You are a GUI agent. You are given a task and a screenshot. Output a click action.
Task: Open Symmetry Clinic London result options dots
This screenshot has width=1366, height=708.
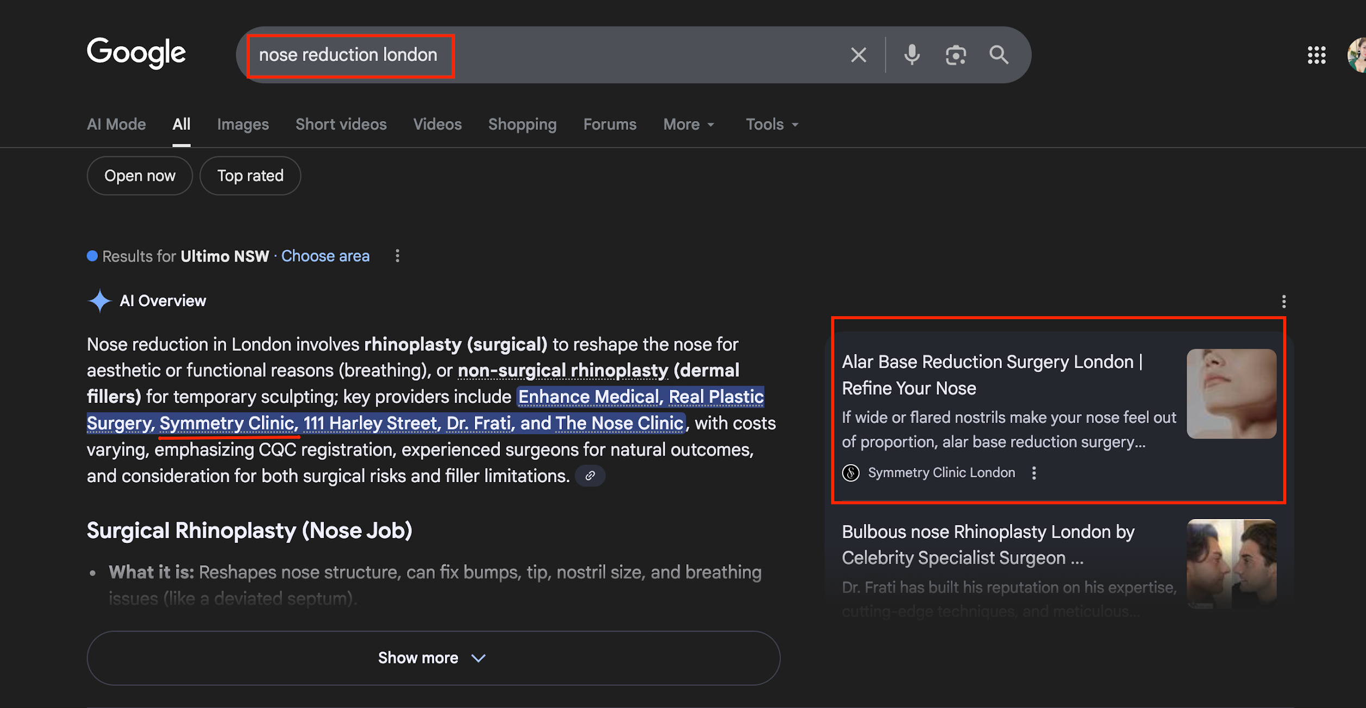pyautogui.click(x=1034, y=473)
